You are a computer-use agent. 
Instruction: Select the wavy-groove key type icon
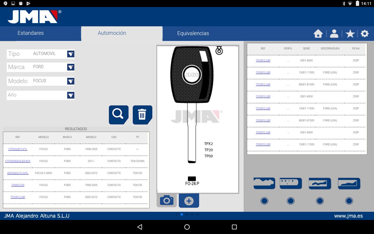[x=320, y=183]
